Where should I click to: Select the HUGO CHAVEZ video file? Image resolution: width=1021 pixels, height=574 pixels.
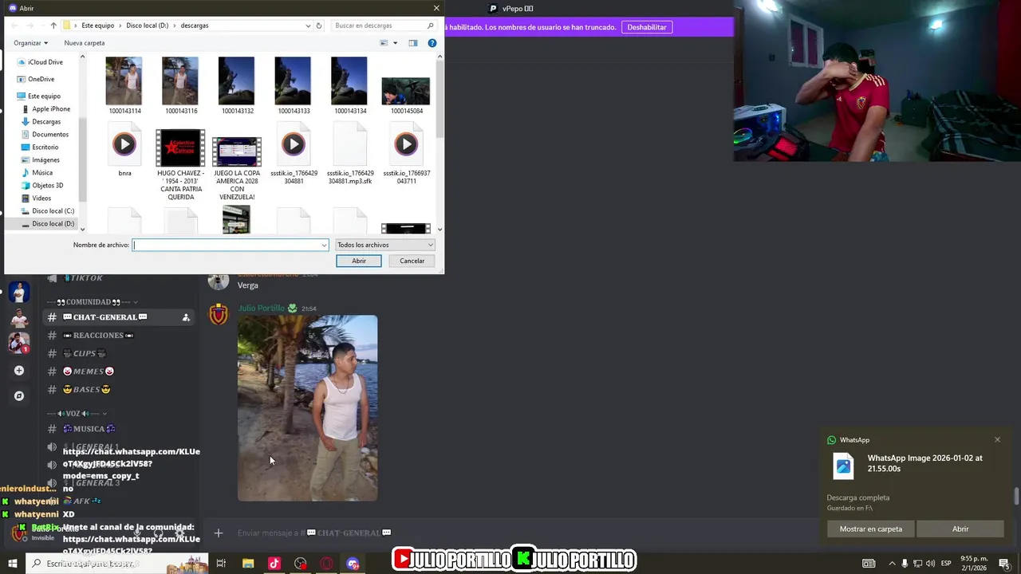(x=181, y=165)
